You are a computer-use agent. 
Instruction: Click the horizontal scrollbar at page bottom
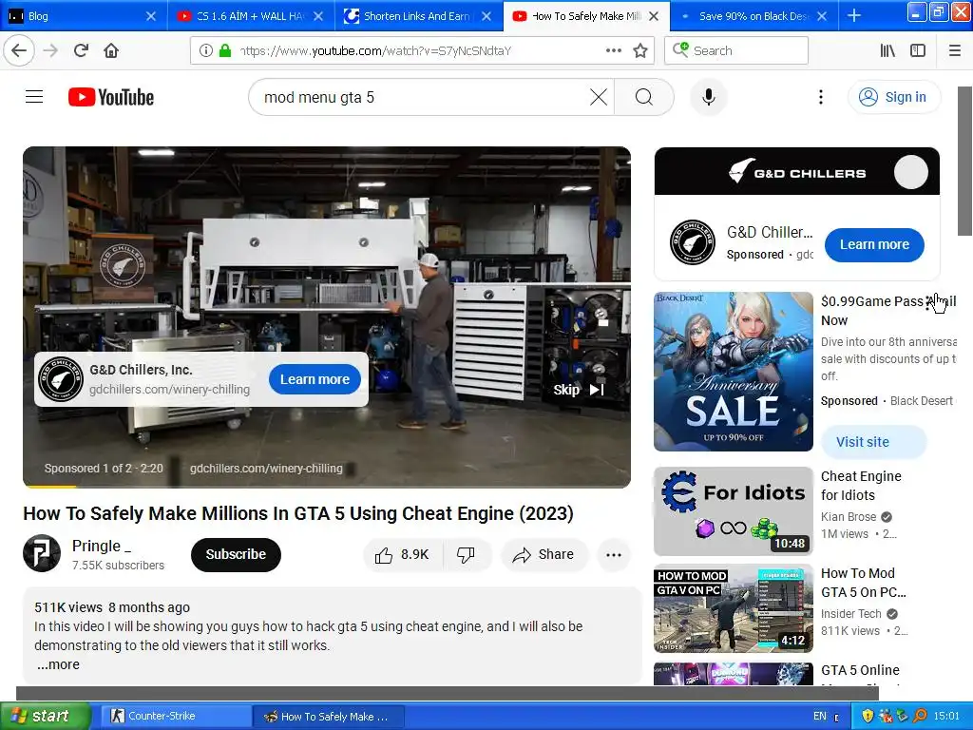pyautogui.click(x=447, y=693)
